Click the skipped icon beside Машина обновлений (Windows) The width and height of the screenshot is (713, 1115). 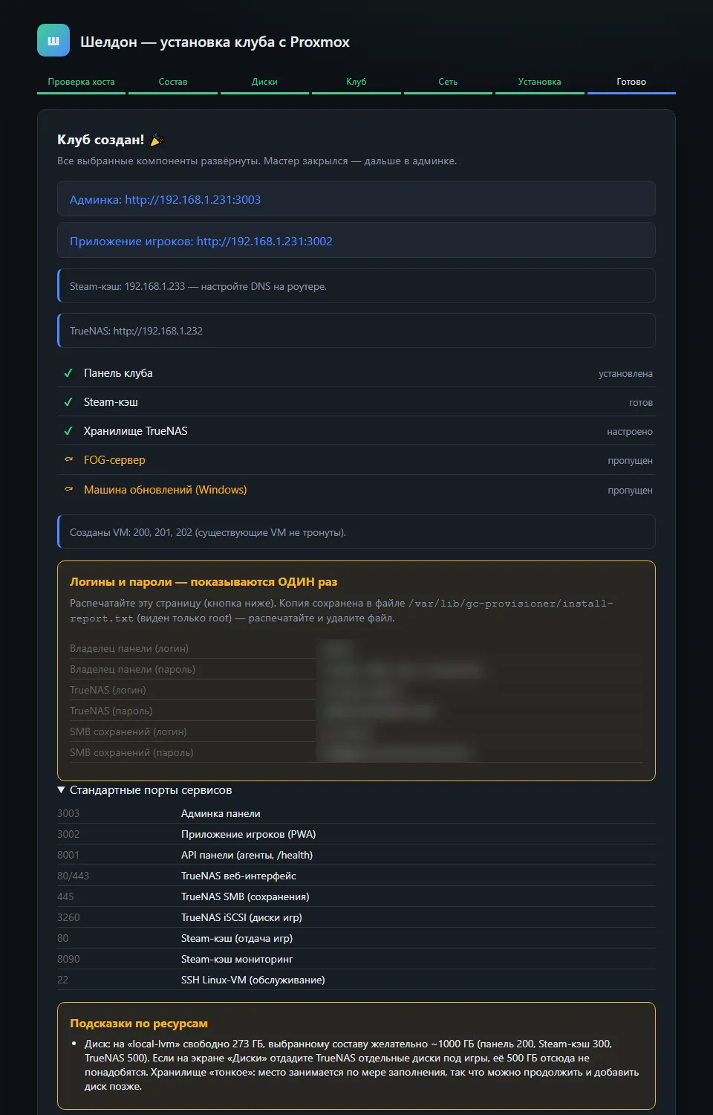tap(68, 490)
